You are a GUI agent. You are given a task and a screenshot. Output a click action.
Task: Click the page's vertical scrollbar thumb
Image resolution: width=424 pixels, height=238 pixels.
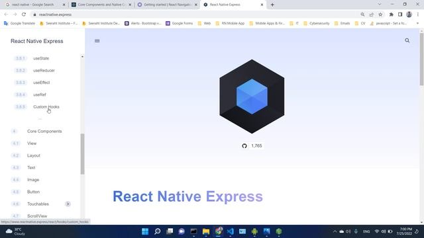421,59
